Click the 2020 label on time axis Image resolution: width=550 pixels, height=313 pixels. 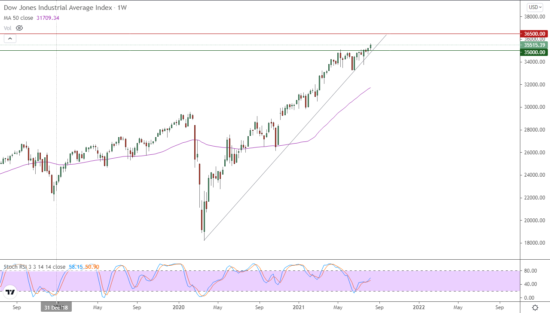pyautogui.click(x=178, y=307)
